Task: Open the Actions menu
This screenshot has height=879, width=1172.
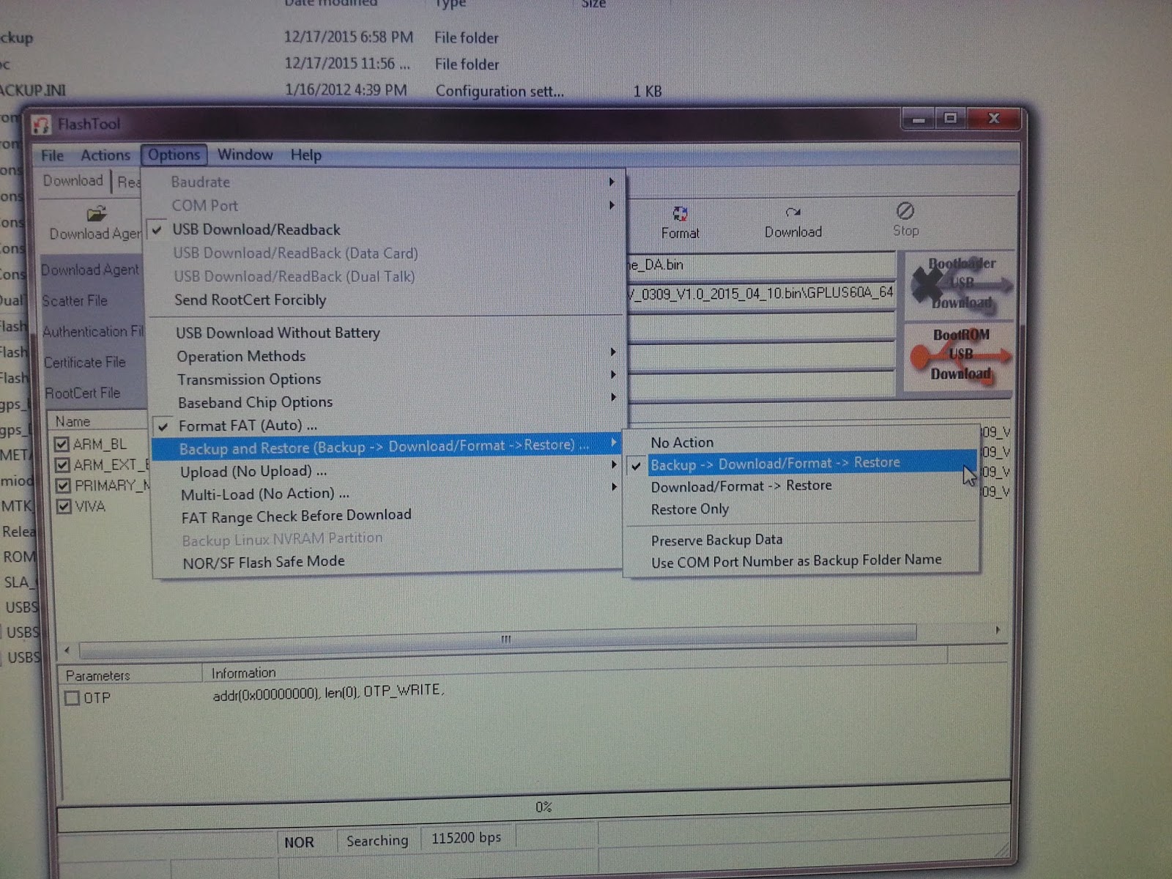Action: click(105, 155)
